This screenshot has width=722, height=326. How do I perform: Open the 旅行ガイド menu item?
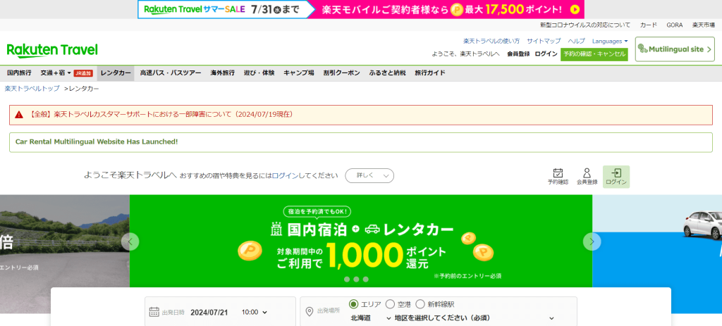[429, 73]
